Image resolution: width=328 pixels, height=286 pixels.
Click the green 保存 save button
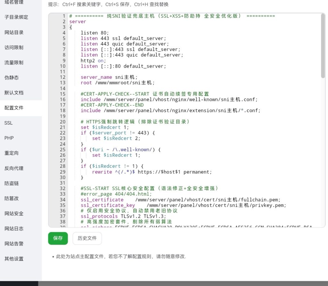58,238
